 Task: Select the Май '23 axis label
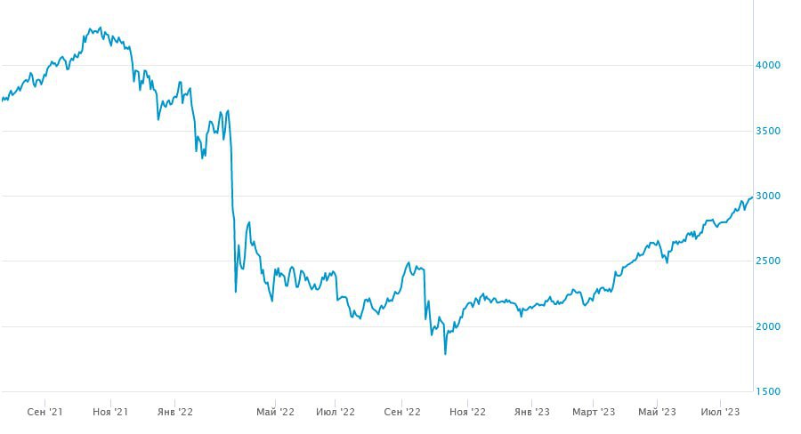pos(657,412)
